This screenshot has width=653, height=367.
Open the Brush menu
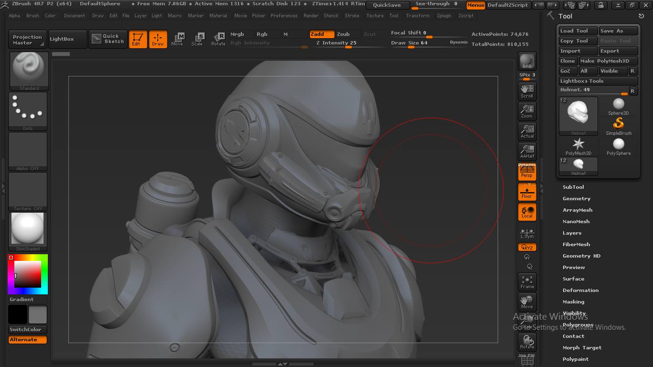click(x=33, y=16)
